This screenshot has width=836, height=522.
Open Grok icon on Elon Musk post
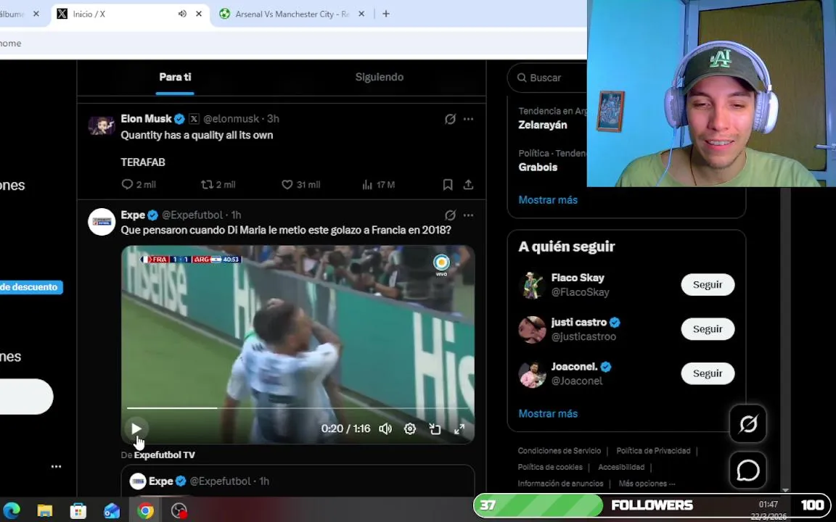tap(450, 120)
